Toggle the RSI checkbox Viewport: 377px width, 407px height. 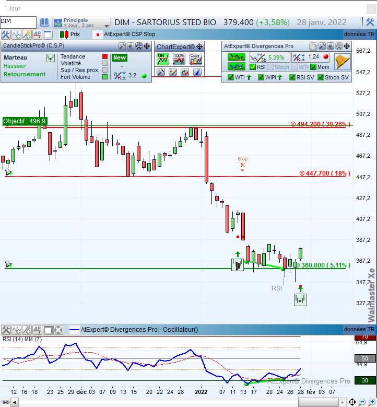tap(252, 67)
